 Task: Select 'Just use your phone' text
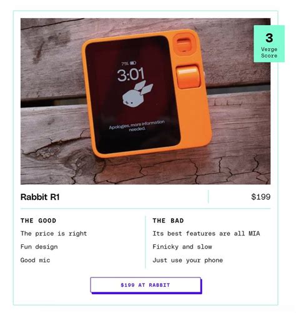[x=188, y=260]
